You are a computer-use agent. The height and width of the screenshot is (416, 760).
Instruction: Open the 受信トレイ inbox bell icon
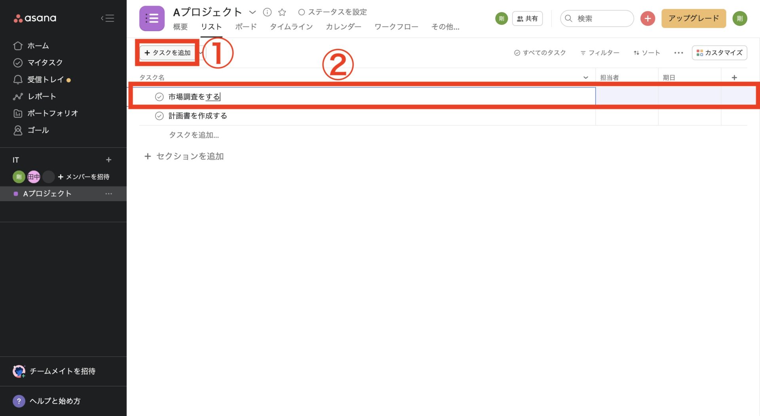[18, 79]
